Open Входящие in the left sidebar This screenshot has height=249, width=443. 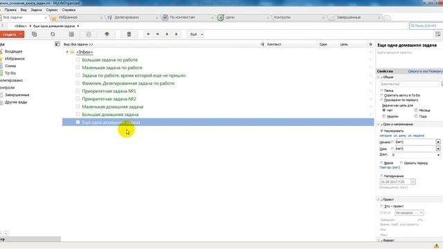click(13, 51)
